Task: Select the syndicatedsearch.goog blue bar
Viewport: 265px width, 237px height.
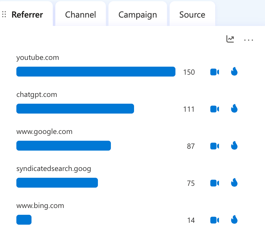Action: click(57, 183)
